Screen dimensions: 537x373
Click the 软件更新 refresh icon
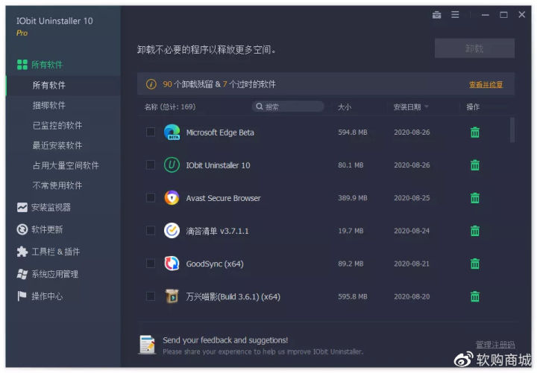22,229
